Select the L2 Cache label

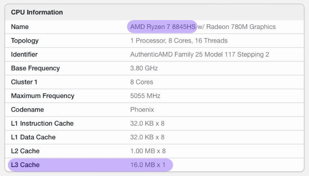tap(25, 151)
